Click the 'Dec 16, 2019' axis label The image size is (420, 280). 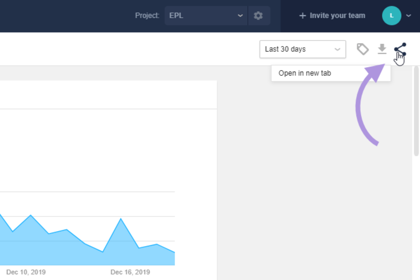(x=130, y=272)
